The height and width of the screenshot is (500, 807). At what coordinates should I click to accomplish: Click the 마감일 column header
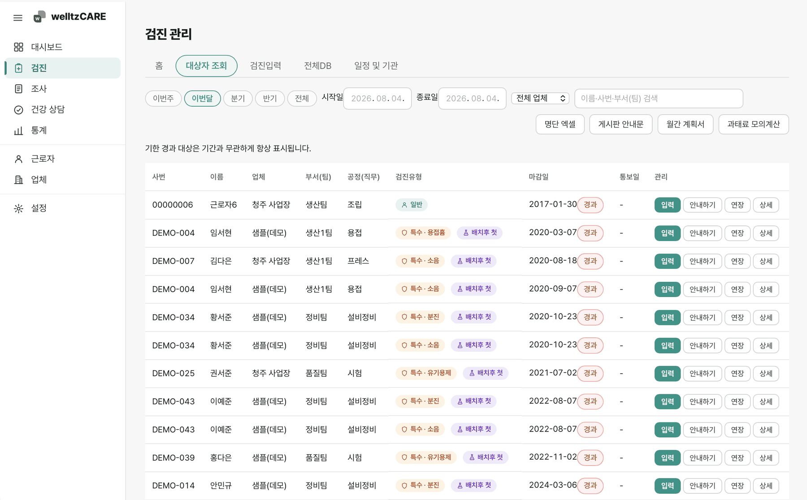(538, 177)
